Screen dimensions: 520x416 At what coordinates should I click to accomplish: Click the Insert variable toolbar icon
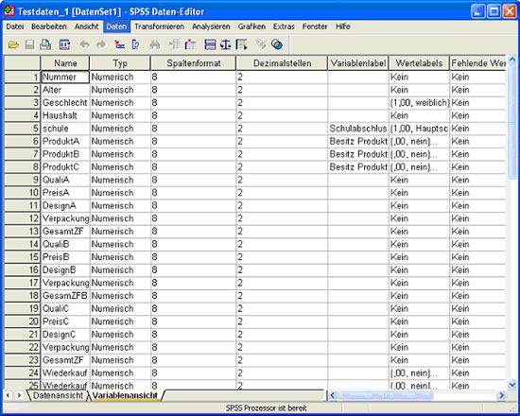pos(191,44)
